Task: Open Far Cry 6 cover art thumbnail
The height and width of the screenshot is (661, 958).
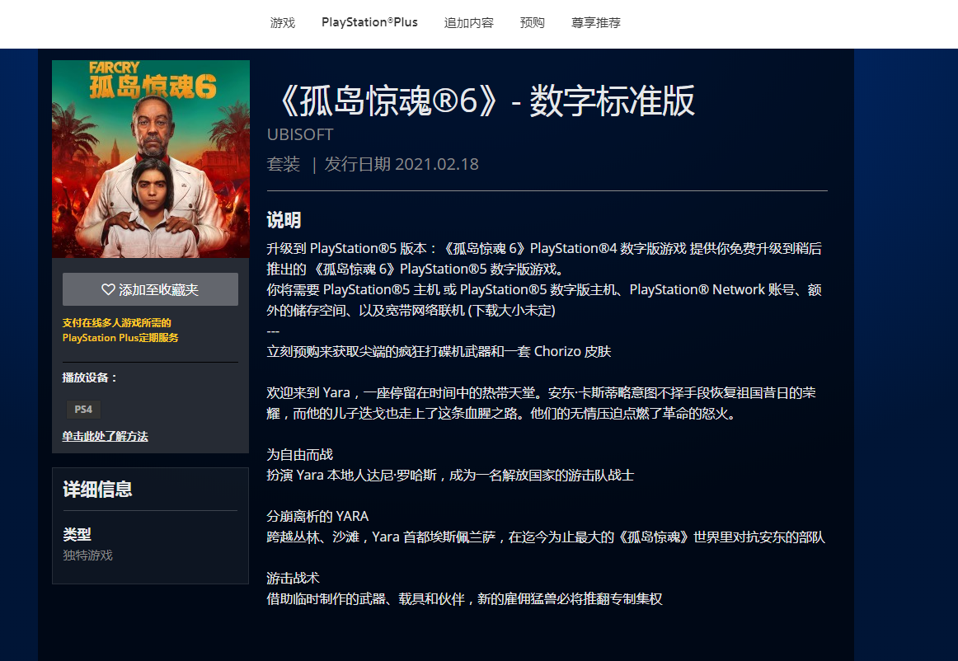Action: [x=151, y=159]
